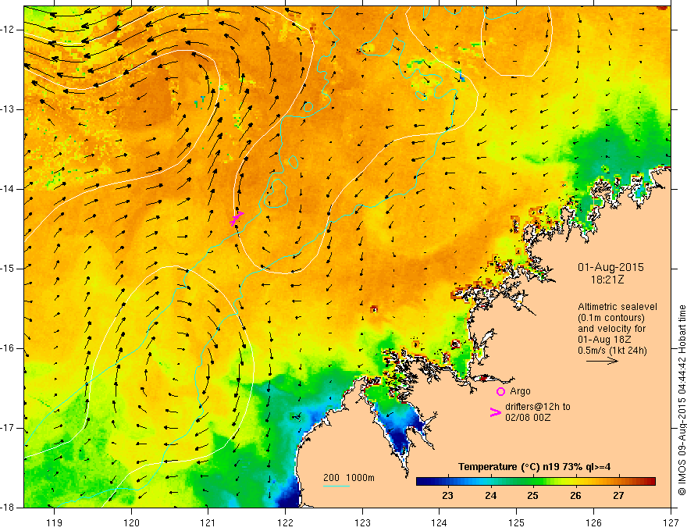
Task: Click the dark blue end of temperature colorbar
Action: click(423, 482)
